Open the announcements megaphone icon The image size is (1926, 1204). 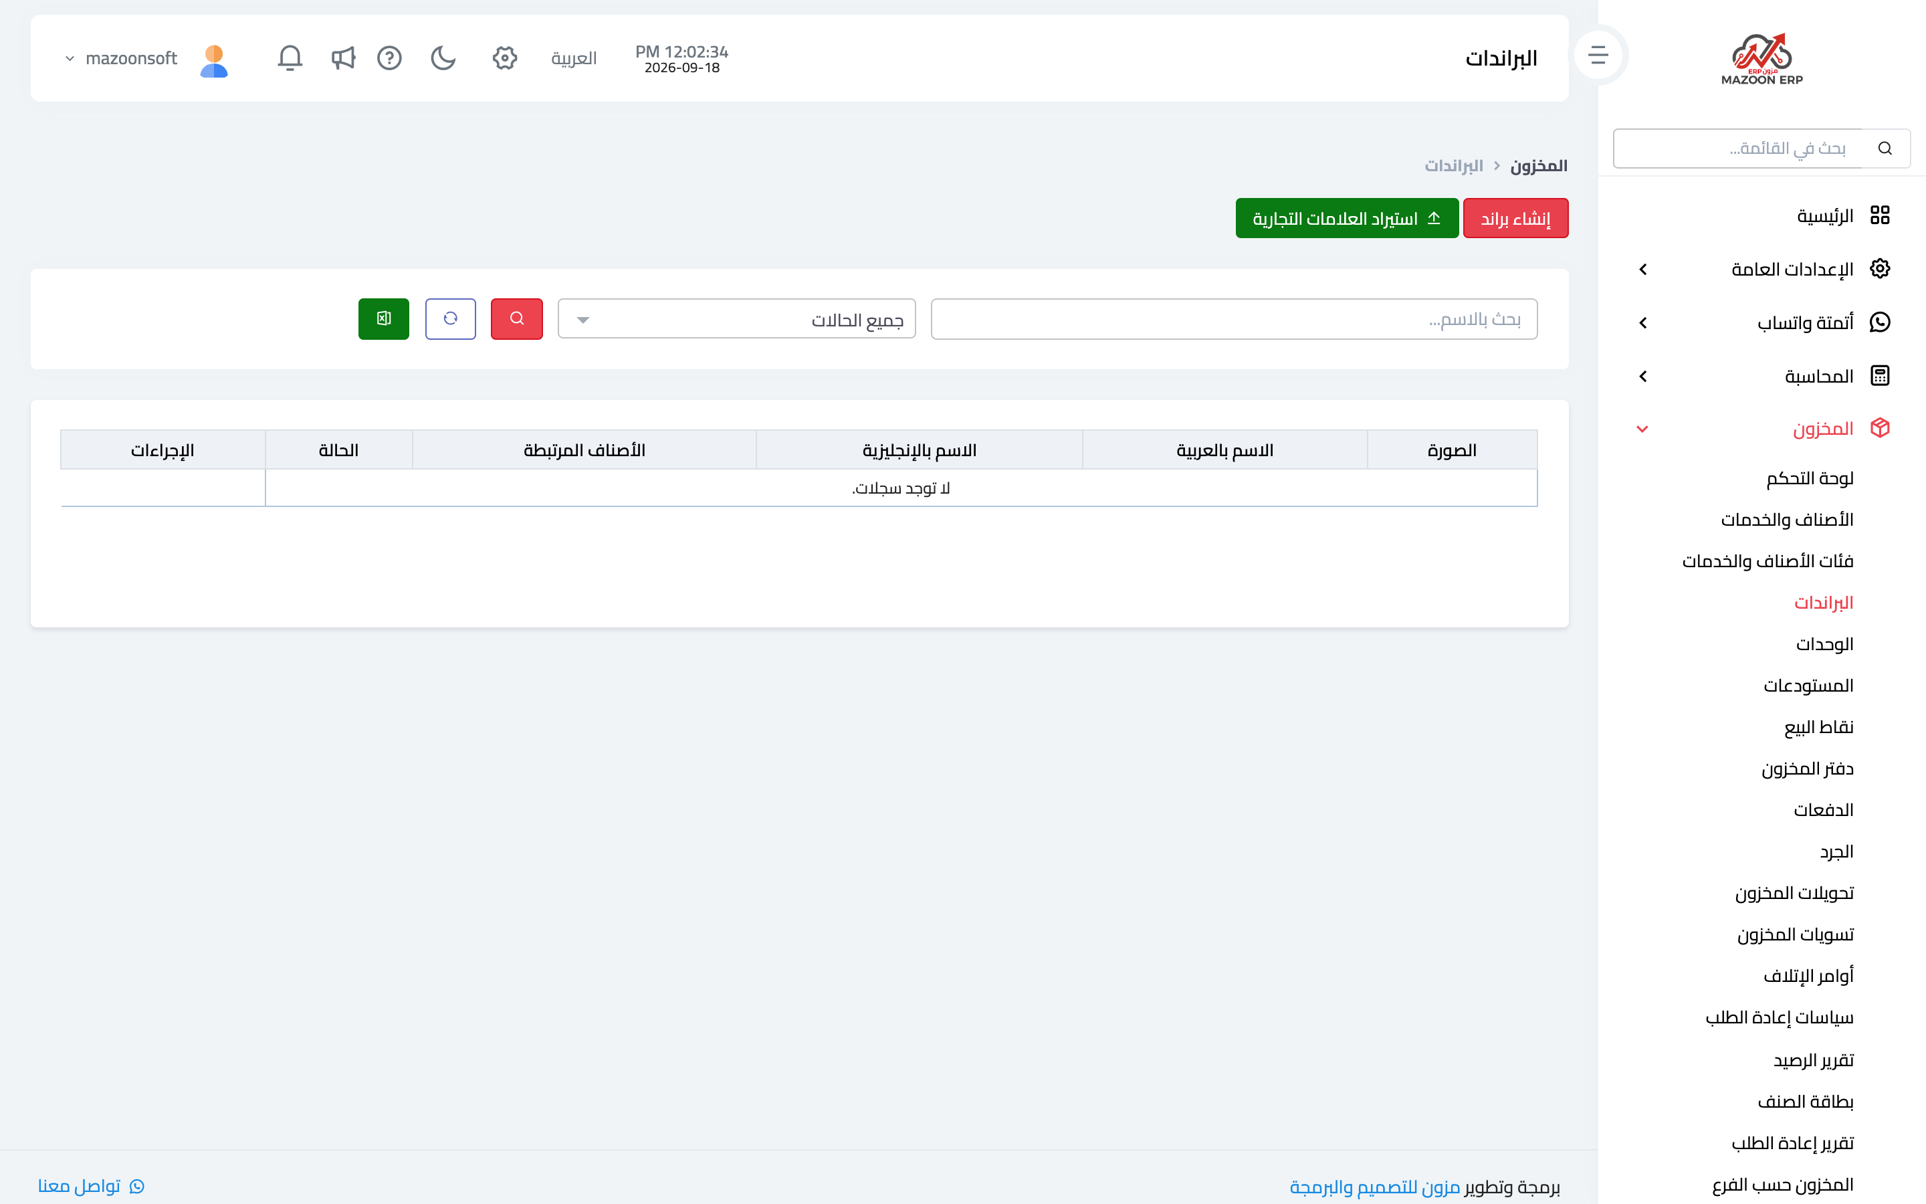343,58
